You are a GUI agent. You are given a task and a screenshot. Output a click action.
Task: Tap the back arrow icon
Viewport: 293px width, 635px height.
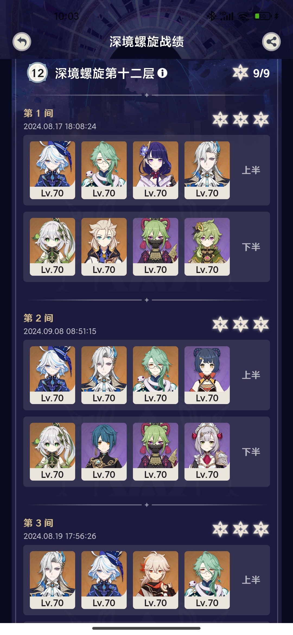click(x=22, y=42)
